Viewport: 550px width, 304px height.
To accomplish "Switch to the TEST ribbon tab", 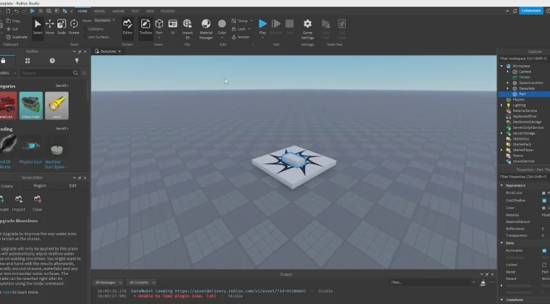I will 135,11.
